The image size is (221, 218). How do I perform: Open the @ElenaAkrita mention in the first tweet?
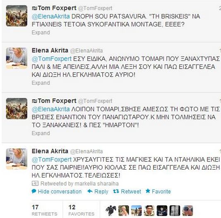tap(50, 17)
